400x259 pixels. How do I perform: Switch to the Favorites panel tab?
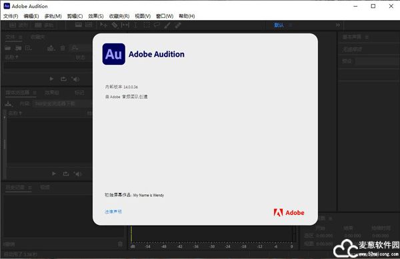coord(37,37)
